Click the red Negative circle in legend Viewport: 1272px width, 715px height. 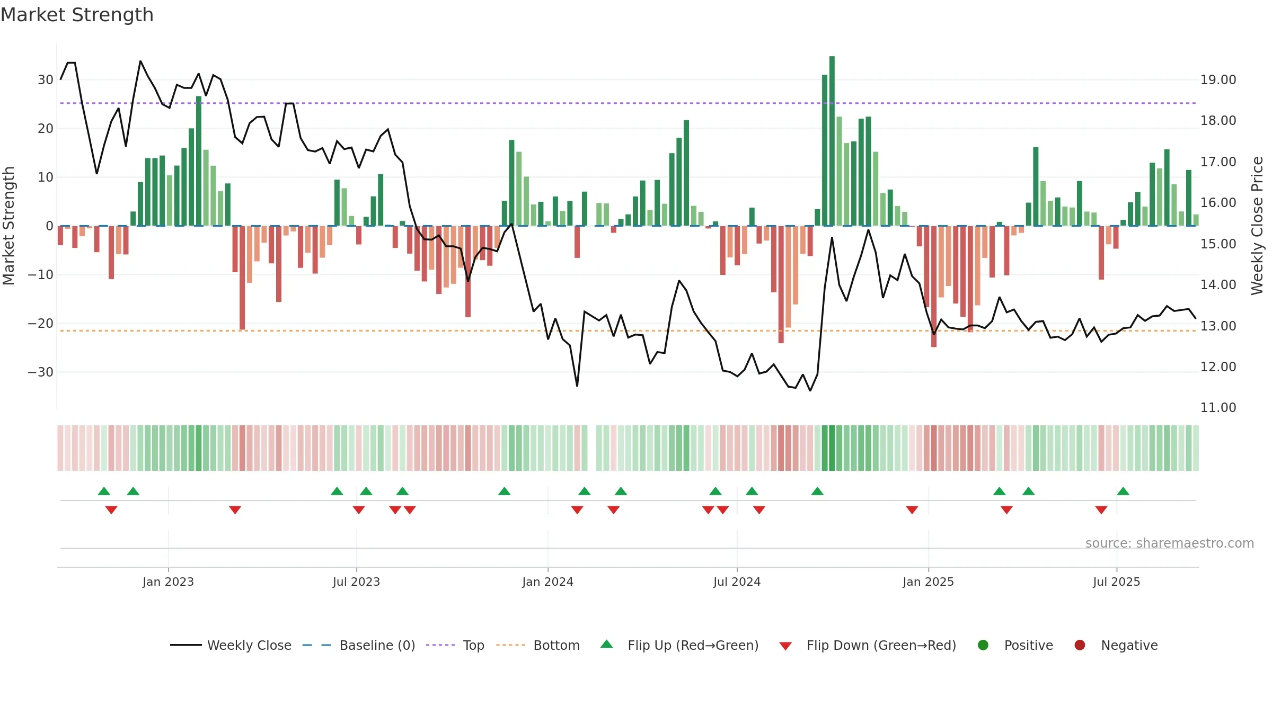coord(1080,645)
